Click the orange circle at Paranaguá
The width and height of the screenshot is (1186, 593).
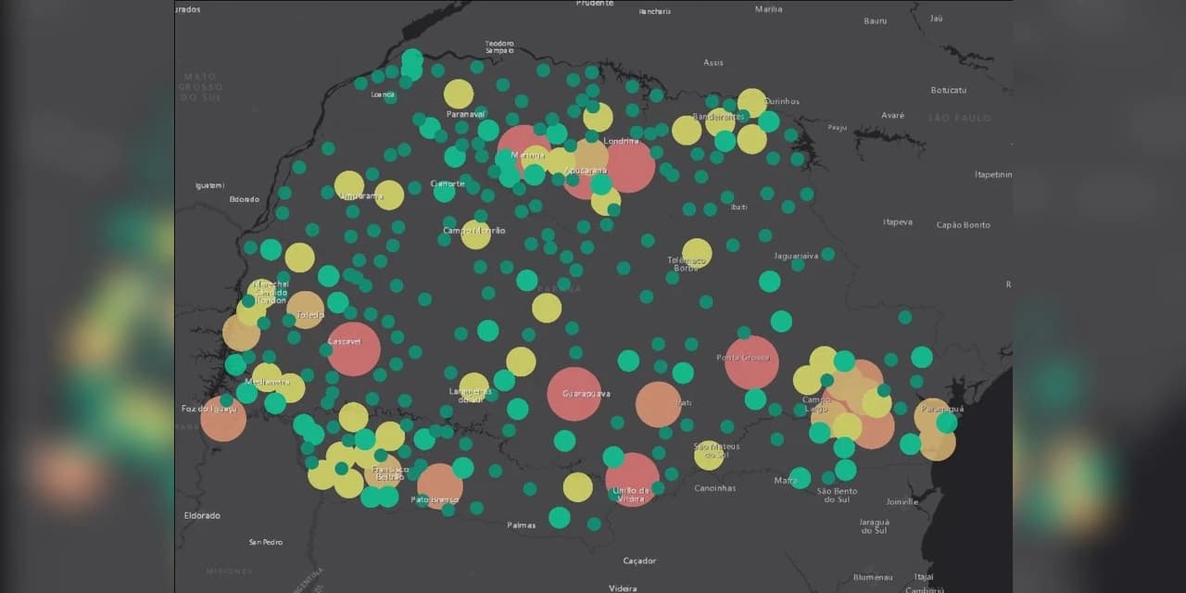[x=932, y=416]
